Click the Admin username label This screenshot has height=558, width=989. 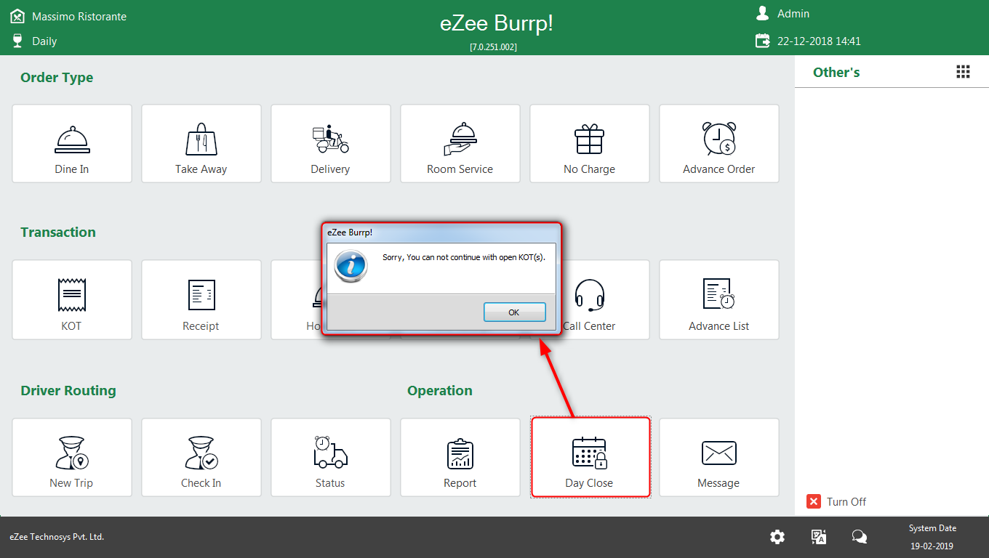coord(793,14)
